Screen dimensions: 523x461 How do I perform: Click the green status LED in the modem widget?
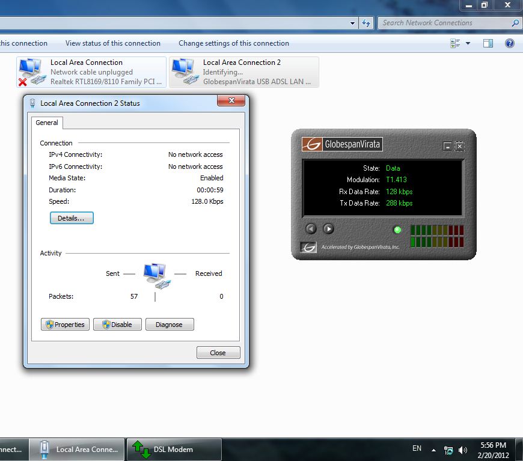[x=397, y=230]
